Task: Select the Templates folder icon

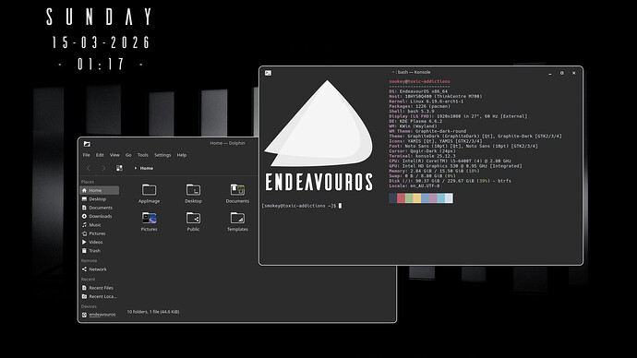Action: [x=237, y=218]
